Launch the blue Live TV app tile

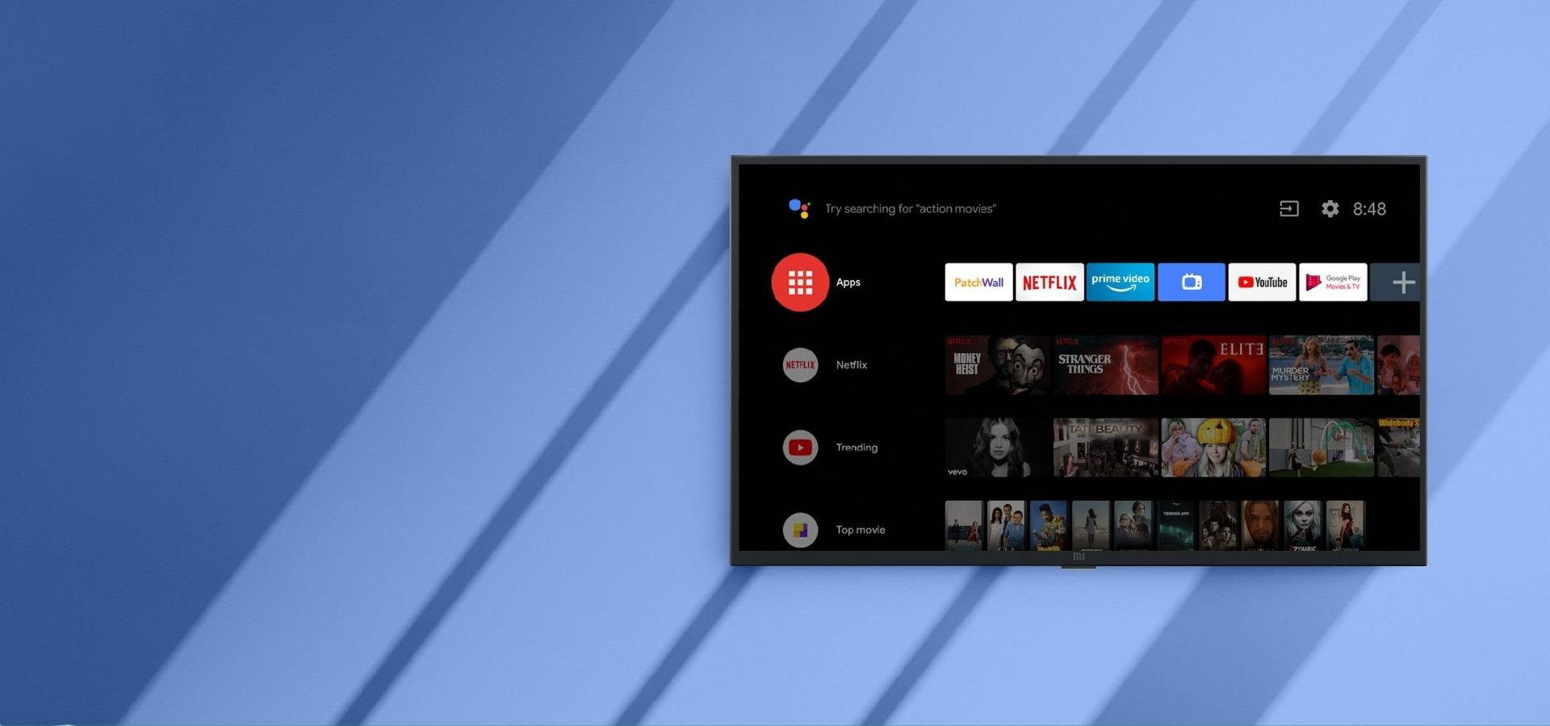tap(1192, 282)
